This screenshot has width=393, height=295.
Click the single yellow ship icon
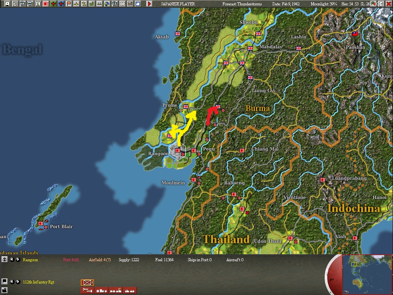click(76, 4)
